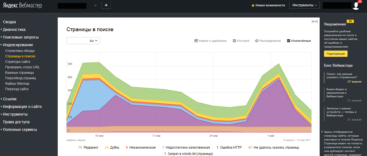Toggle Запрет в robots.txt legend series
Screen dimensions: 367x156
pos(189,154)
